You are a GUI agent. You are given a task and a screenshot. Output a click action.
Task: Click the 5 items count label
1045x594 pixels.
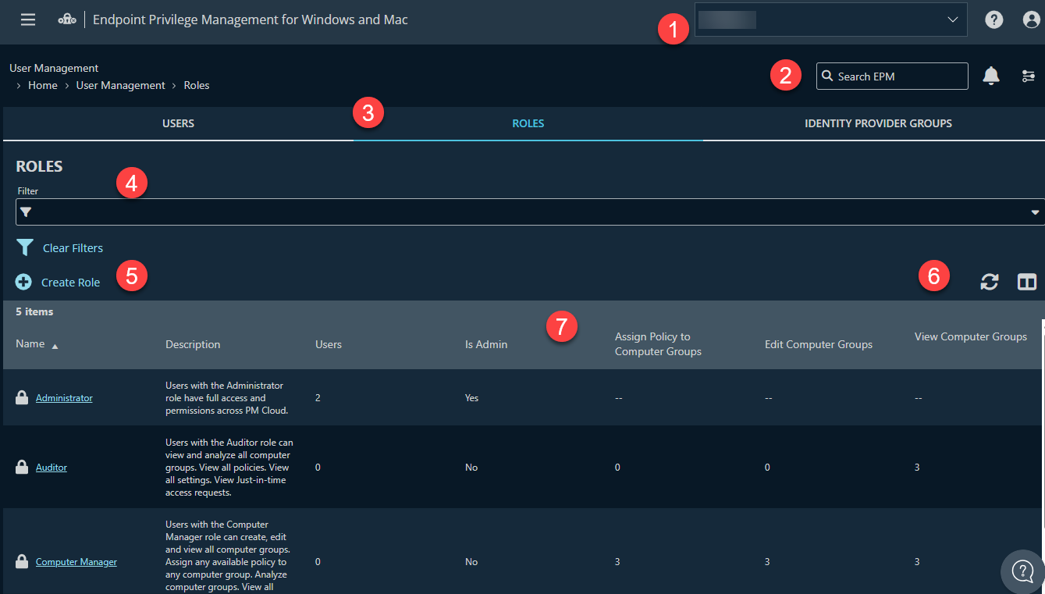(34, 311)
